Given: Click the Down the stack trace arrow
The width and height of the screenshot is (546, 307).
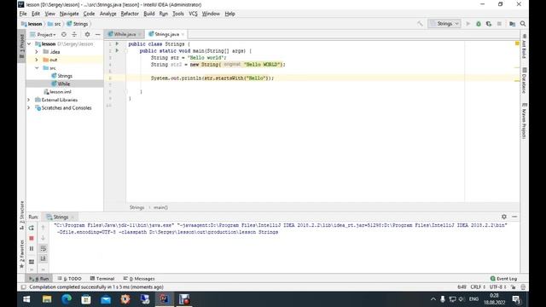Looking at the screenshot, I should click(44, 238).
